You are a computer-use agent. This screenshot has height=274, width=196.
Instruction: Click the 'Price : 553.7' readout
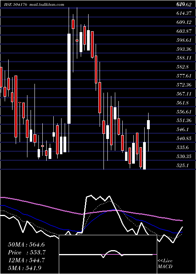(x=27, y=252)
